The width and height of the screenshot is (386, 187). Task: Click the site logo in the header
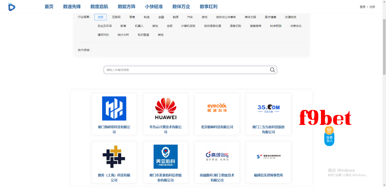coord(11,7)
